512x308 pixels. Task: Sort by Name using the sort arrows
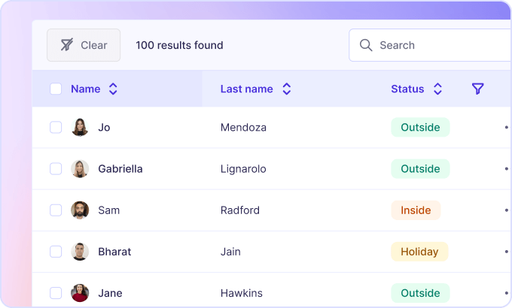113,89
